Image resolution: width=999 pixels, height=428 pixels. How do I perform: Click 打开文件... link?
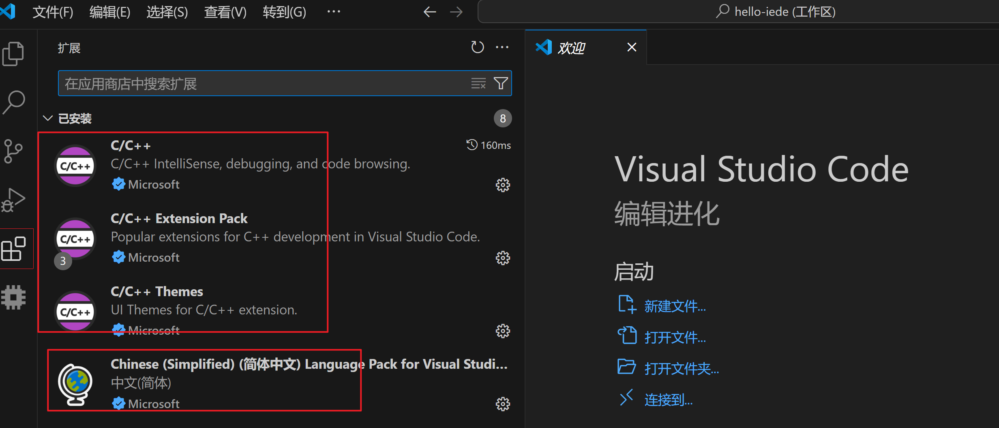click(675, 338)
